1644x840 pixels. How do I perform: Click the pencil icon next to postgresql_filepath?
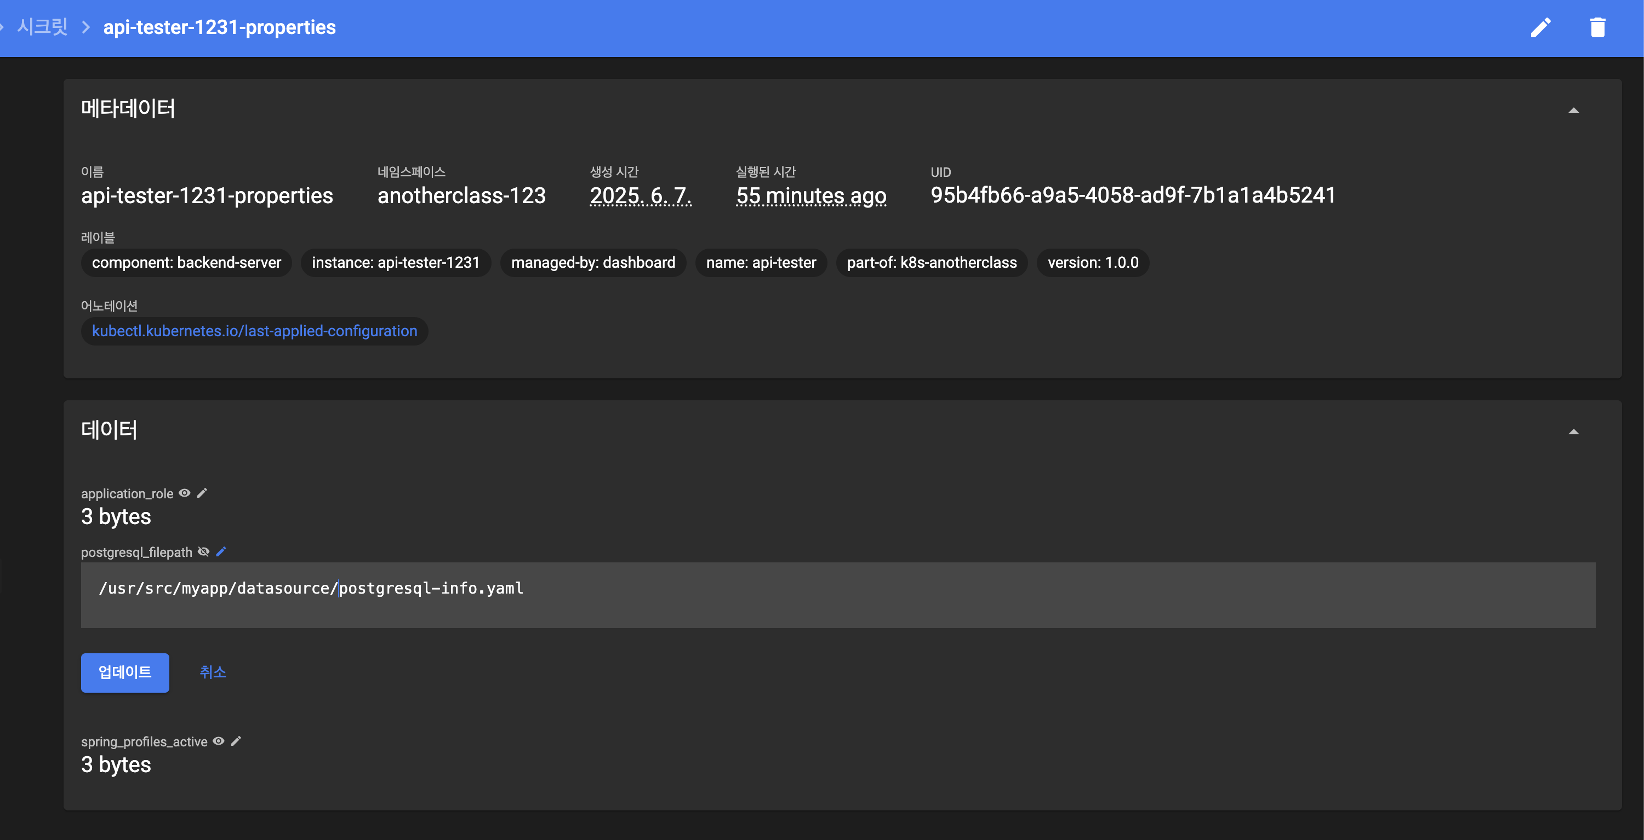tap(221, 552)
